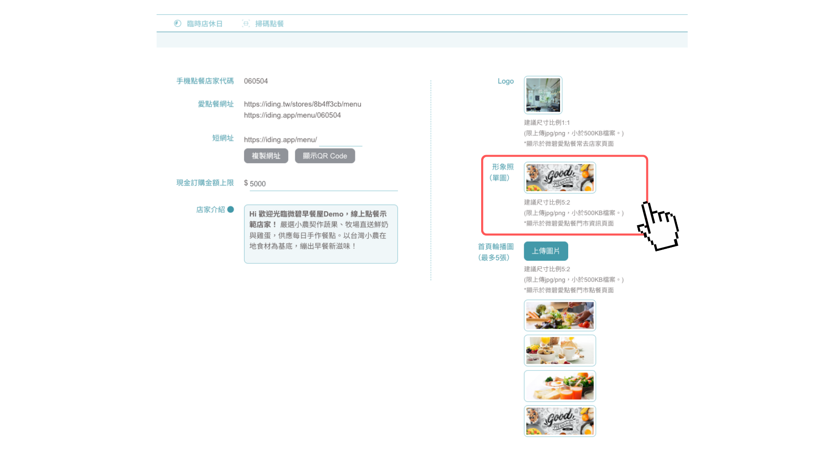This screenshot has height=460, width=819.
Task: Open the second carousel image with coffee cup
Action: click(560, 351)
